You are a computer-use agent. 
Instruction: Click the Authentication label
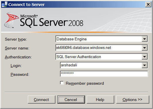click(18, 57)
